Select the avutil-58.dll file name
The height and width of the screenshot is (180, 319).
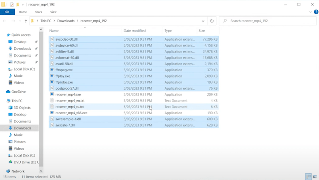coord(64,64)
